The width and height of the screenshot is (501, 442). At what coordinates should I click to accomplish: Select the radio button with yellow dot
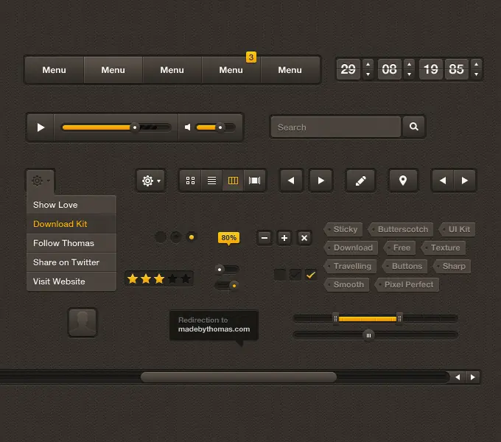coord(192,237)
